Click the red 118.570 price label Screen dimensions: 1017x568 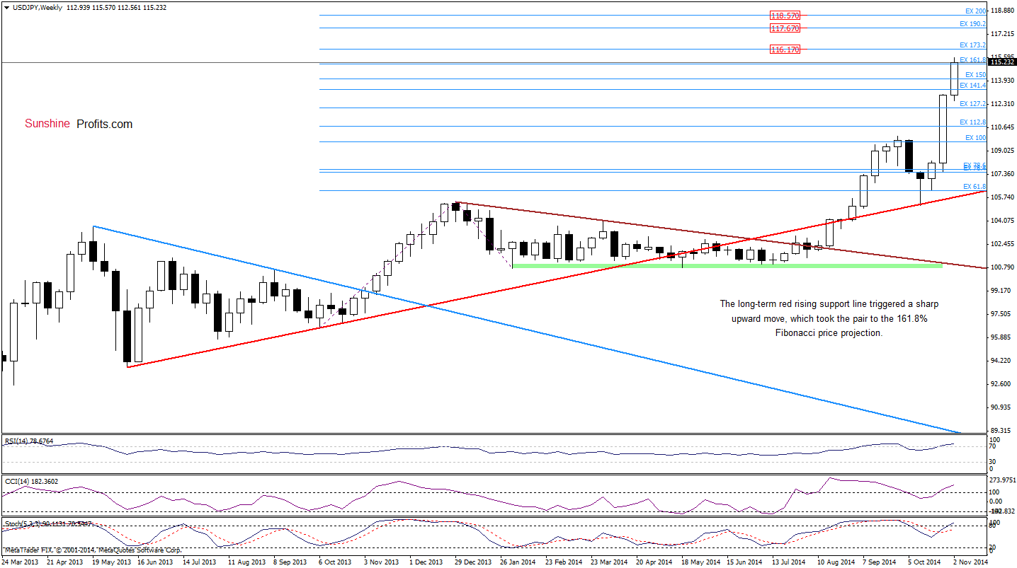pos(785,15)
